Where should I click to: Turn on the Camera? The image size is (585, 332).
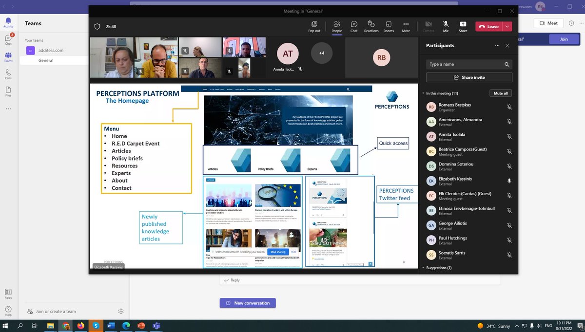click(429, 26)
